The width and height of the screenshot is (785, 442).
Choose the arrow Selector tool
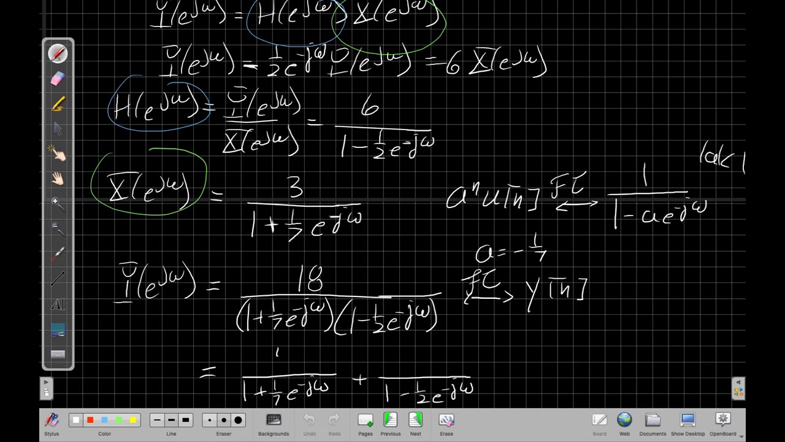(58, 129)
